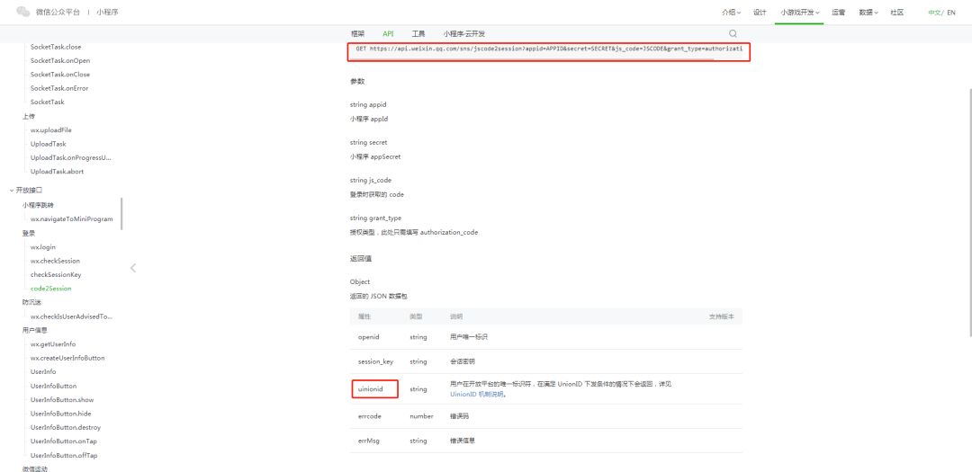Switch to the API tab
This screenshot has height=472, width=972.
coord(388,34)
